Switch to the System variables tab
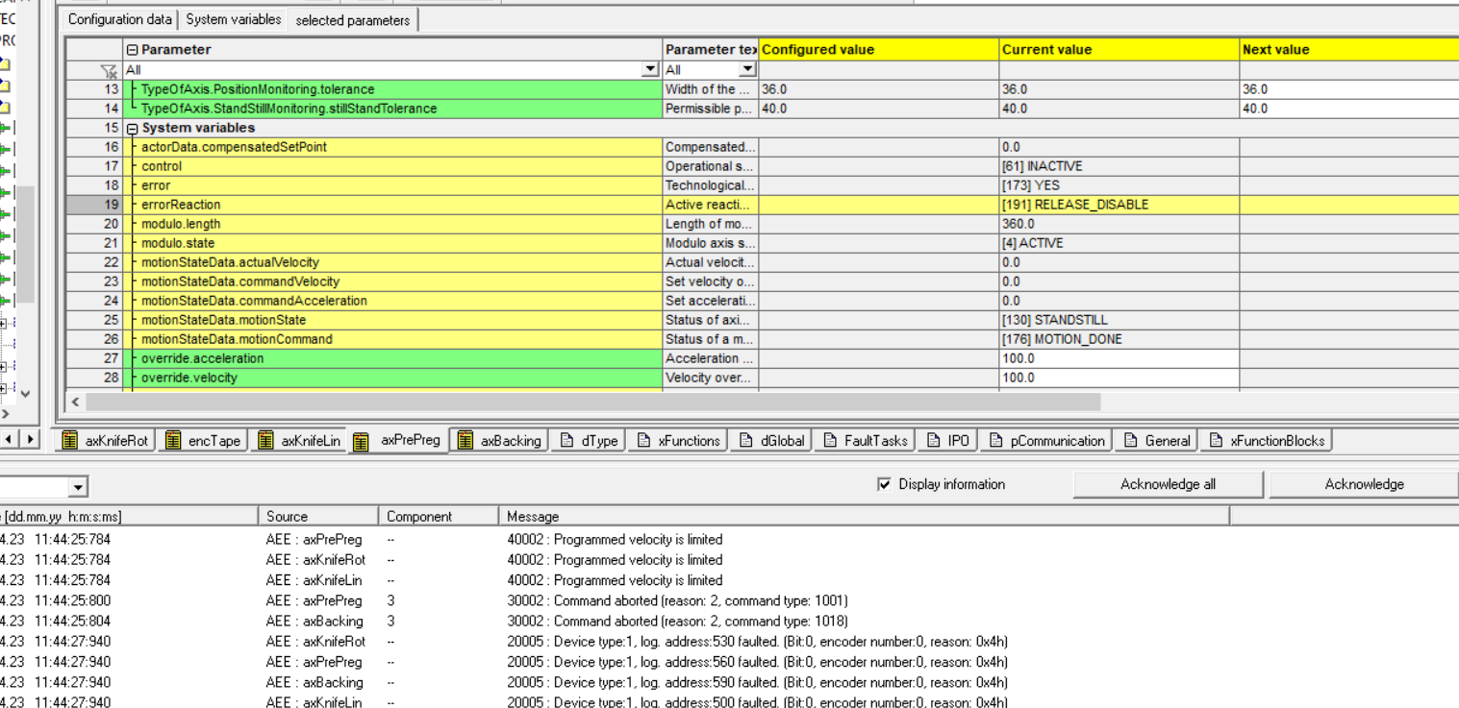This screenshot has height=708, width=1459. [234, 19]
